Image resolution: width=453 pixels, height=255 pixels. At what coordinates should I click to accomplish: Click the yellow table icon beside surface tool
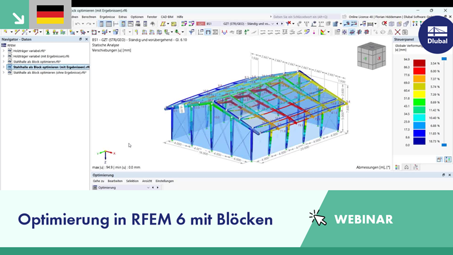[x=173, y=24]
